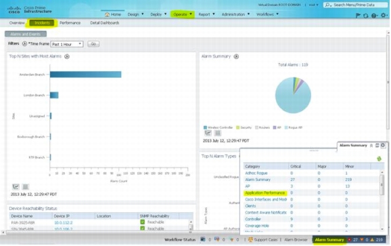391x246 pixels.
Task: Show chart view for Top N Sites
Action: [x=16, y=186]
